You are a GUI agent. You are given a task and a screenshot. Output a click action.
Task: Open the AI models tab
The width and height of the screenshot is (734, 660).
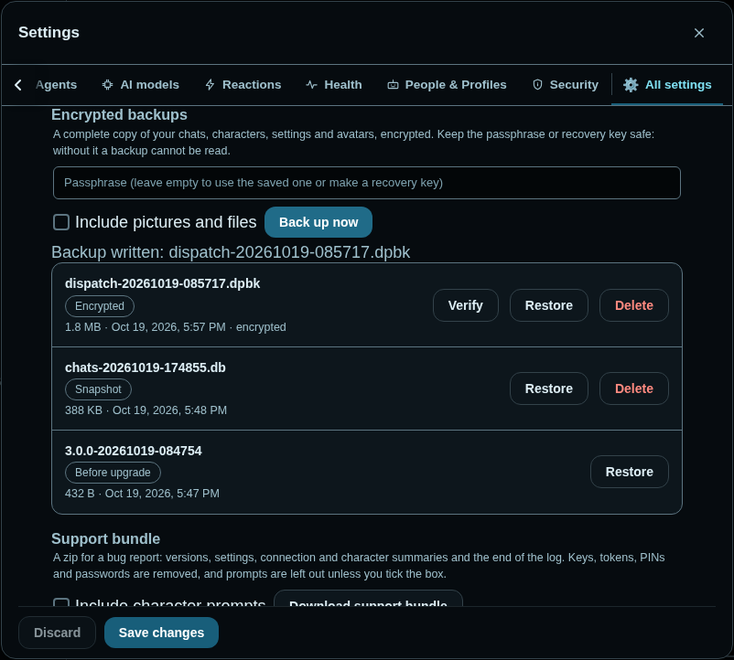140,85
